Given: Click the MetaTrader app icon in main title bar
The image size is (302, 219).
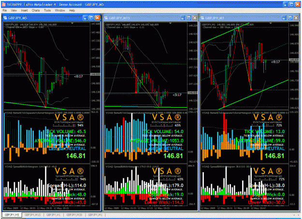Looking at the screenshot, I should coord(3,4).
